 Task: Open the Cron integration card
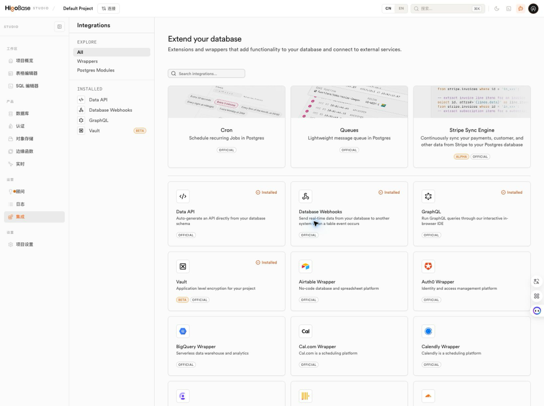click(x=227, y=127)
